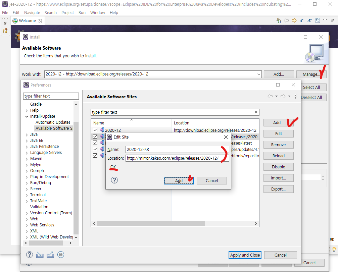Click the preferences tree filter text box
The image size is (338, 272).
[x=51, y=96]
